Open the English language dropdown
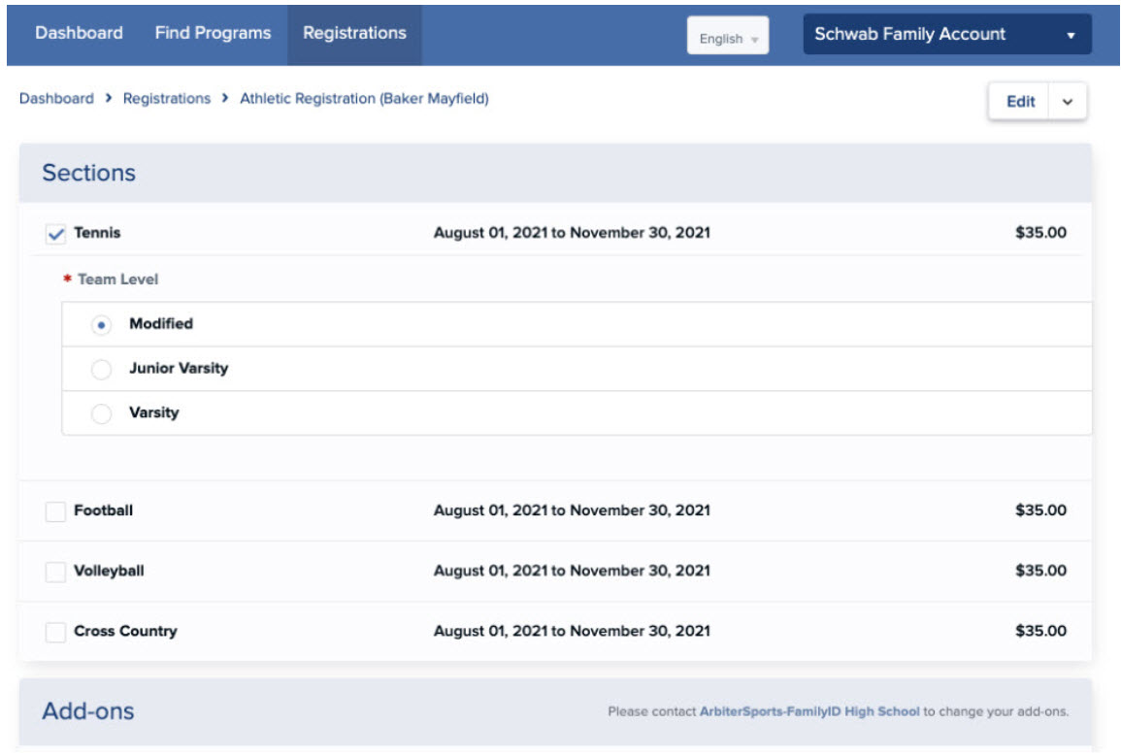The width and height of the screenshot is (1121, 756). (x=727, y=36)
